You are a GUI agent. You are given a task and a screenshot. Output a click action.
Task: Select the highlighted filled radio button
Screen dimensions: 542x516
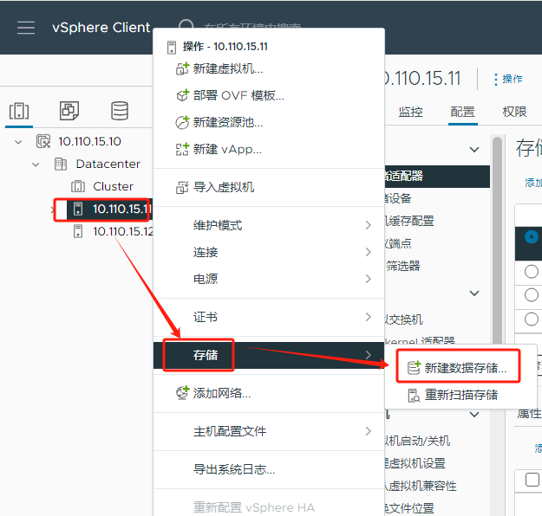(x=532, y=236)
